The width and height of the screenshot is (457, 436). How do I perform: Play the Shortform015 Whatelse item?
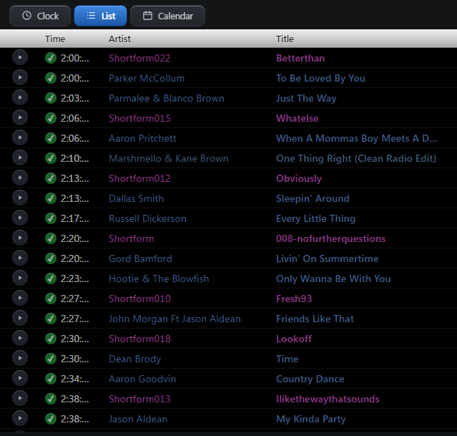(20, 117)
